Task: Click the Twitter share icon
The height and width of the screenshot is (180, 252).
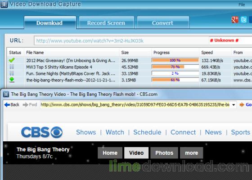Action: [243, 20]
